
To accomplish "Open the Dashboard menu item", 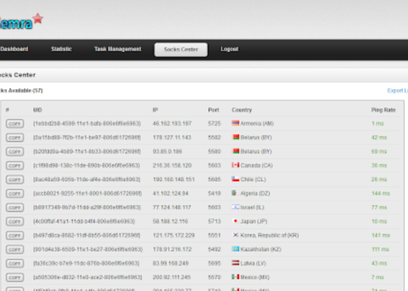I will click(14, 49).
